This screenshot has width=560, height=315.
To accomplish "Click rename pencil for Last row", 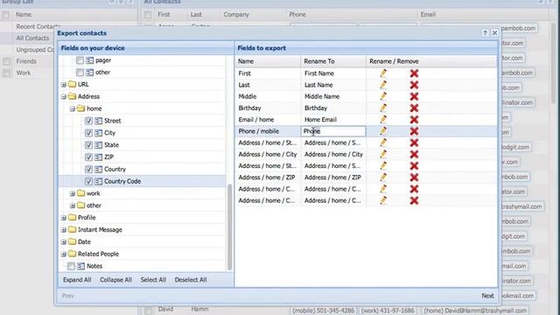I will coord(383,85).
